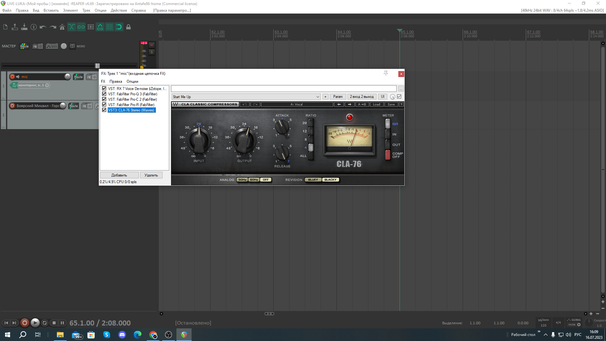Open Файл menu
The image size is (606, 341).
pyautogui.click(x=7, y=10)
